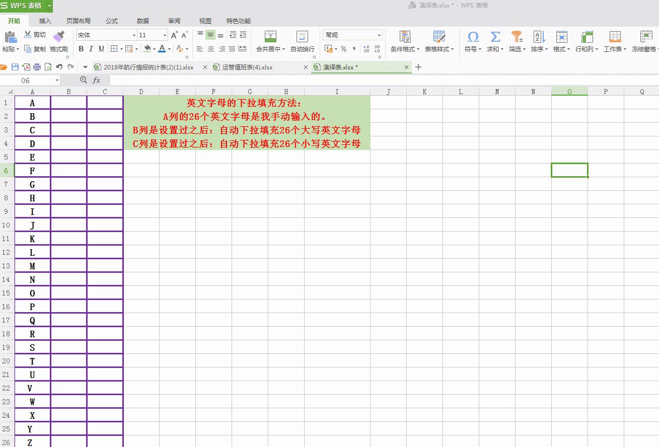
Task: Toggle Underline formatting
Action: click(x=101, y=49)
